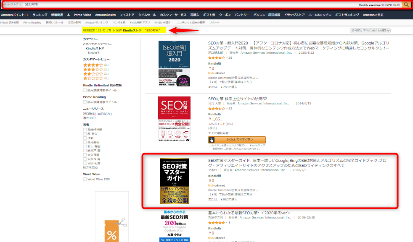Open SEO対策マスターガイド book title link
This screenshot has height=242, width=413.
pyautogui.click(x=297, y=163)
